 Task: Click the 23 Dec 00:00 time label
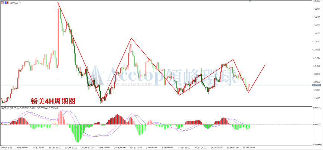coord(104,148)
